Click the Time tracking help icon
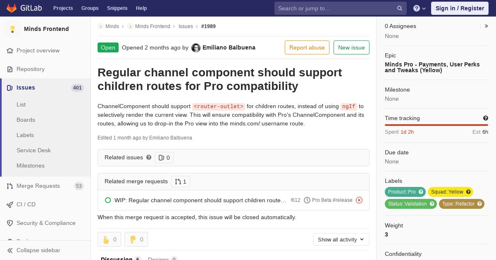 (x=486, y=118)
